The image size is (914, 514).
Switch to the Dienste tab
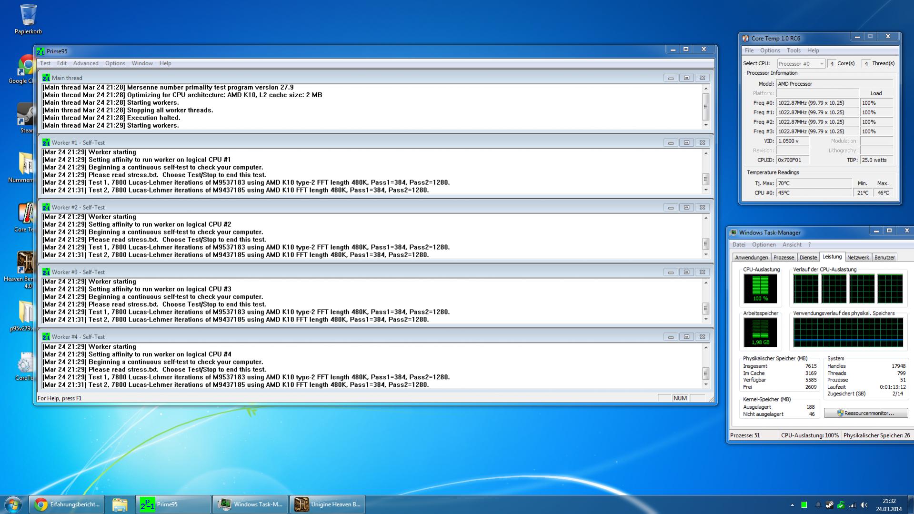point(808,257)
